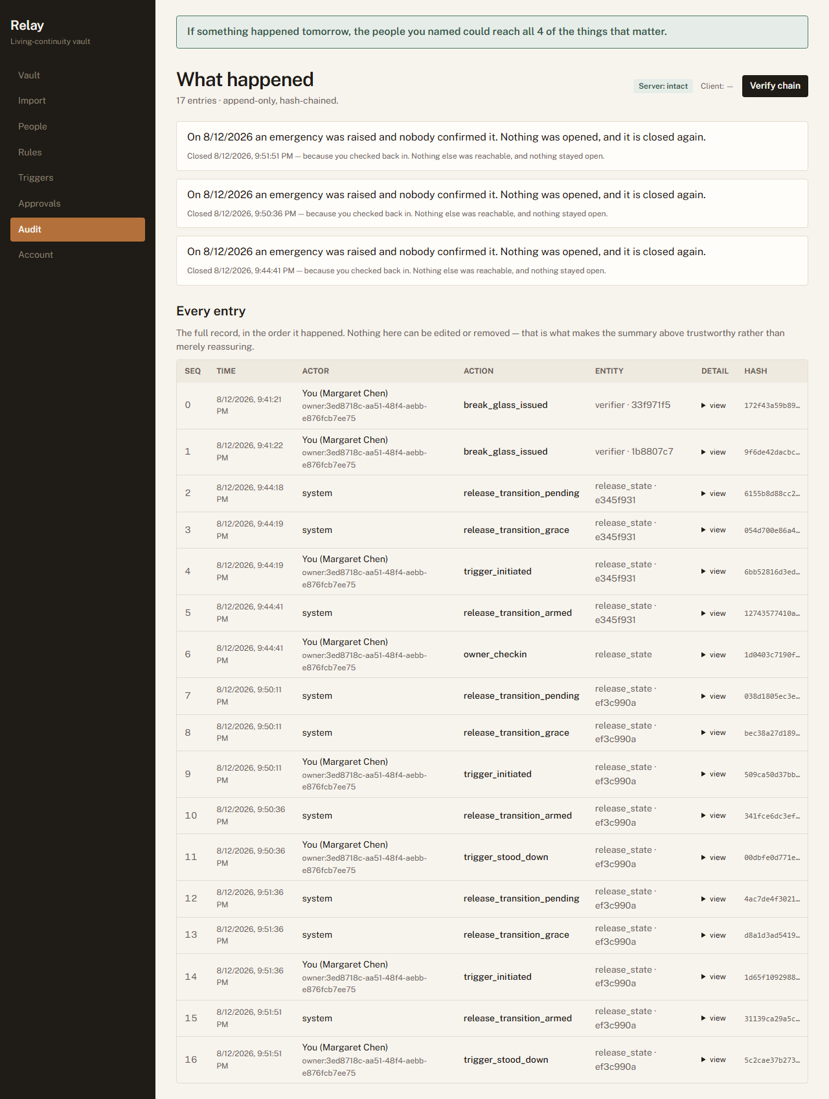
Task: Click the ENTITY column header
Action: (609, 371)
